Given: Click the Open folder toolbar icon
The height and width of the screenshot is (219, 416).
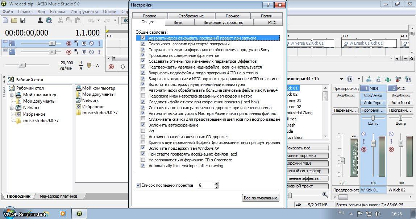Looking at the screenshot, I should click(14, 20).
